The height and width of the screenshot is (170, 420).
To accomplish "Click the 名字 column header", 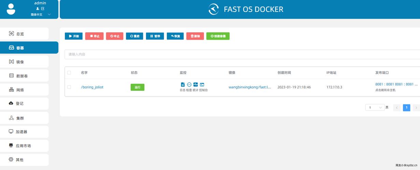I will tap(84, 73).
